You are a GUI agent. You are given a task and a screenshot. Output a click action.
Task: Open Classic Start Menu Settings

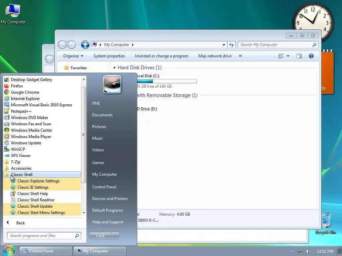42,212
